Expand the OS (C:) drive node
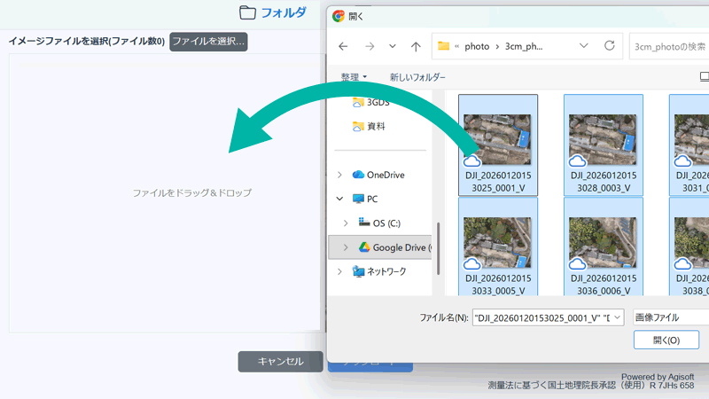 [x=346, y=223]
